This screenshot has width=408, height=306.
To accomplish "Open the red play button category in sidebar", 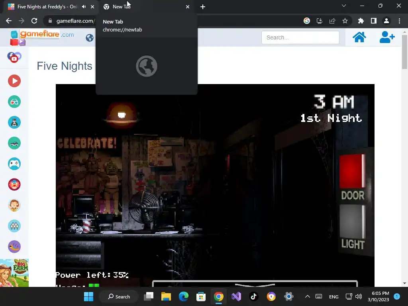I will pos(14,81).
